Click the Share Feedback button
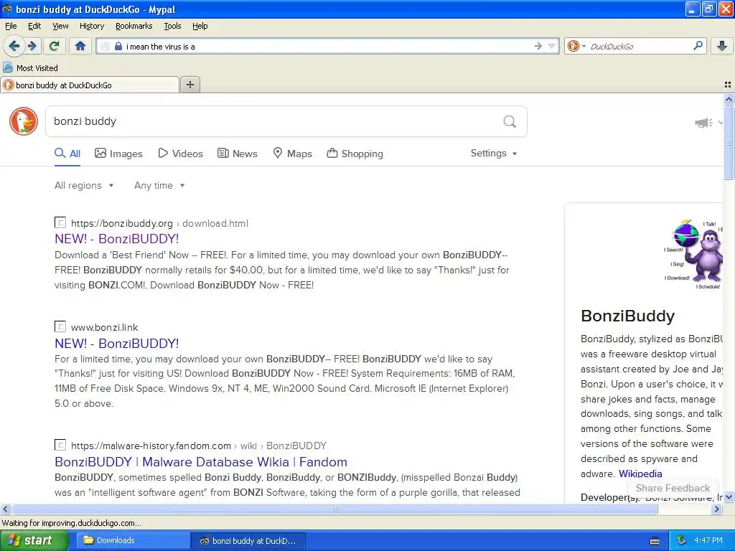 [x=673, y=488]
